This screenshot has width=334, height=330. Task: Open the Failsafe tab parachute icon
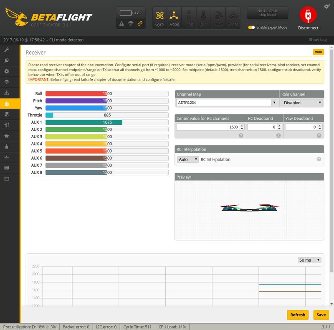(x=7, y=82)
